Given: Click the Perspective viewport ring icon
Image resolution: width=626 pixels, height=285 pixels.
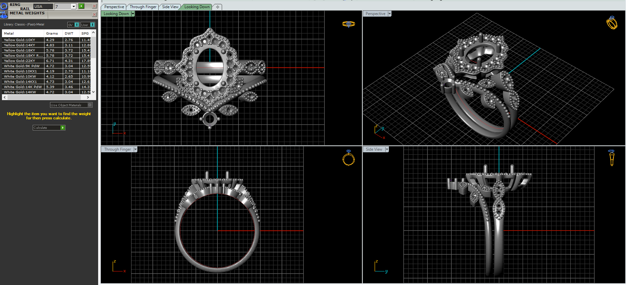Looking at the screenshot, I should (612, 23).
